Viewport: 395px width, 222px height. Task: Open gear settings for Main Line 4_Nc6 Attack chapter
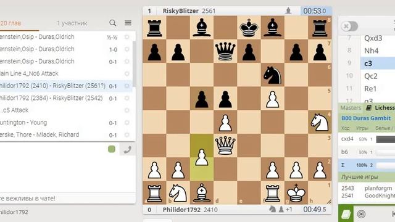tap(127, 73)
